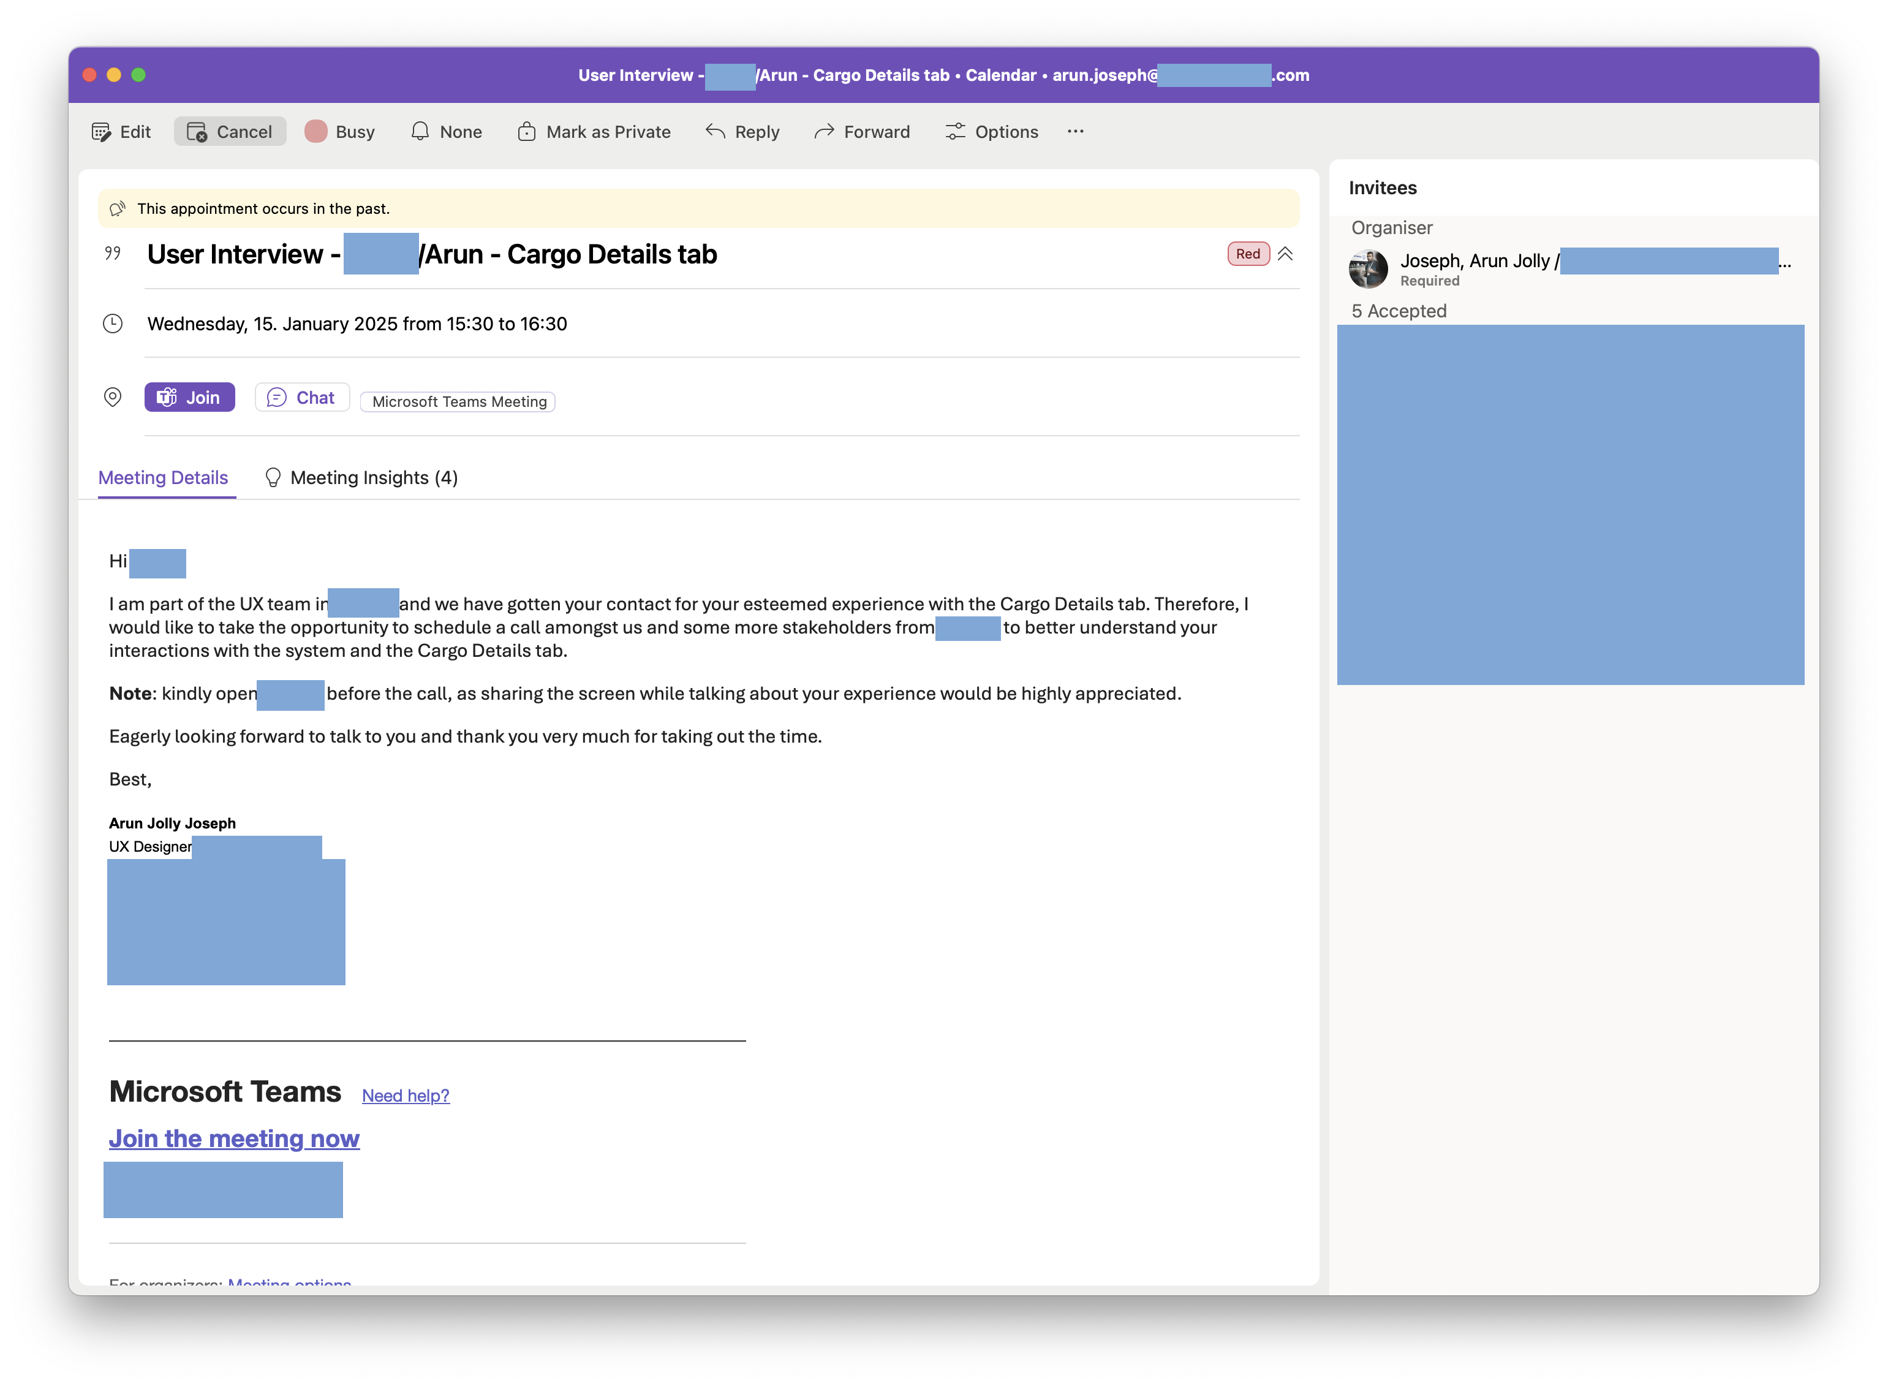Select organiser Joseph, Arun Jolly entry
This screenshot has height=1386, width=1888.
click(x=1569, y=268)
